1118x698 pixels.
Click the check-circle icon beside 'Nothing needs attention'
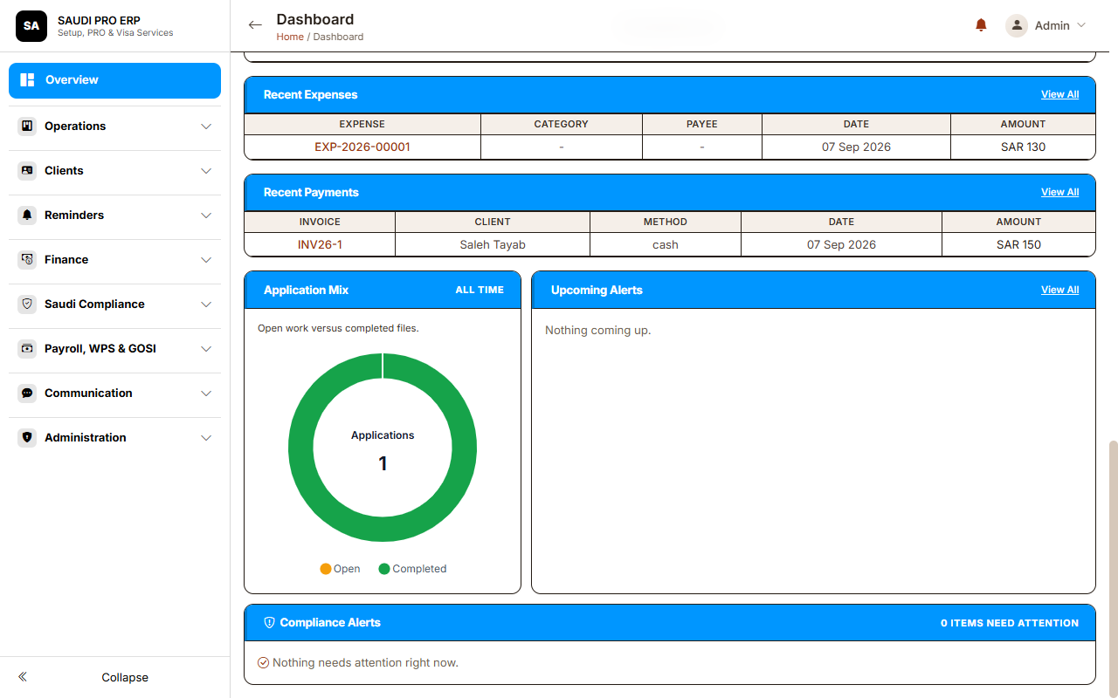click(x=263, y=663)
